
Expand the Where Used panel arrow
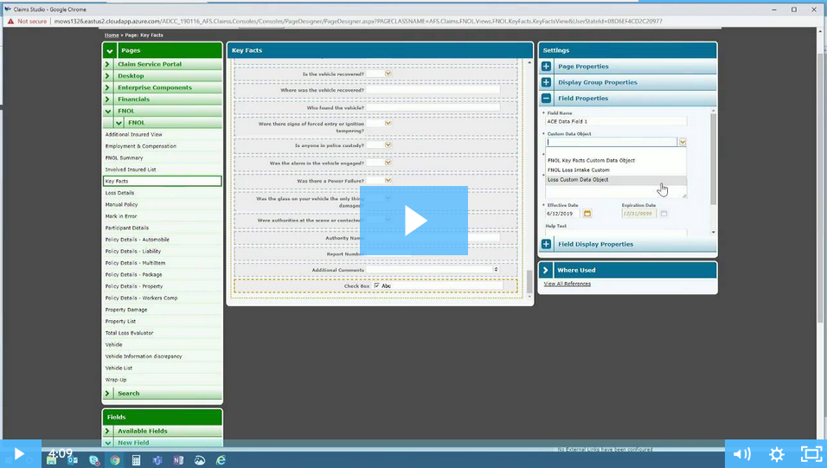pyautogui.click(x=546, y=270)
